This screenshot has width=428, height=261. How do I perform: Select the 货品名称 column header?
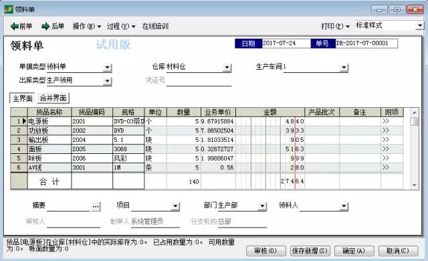tap(49, 112)
